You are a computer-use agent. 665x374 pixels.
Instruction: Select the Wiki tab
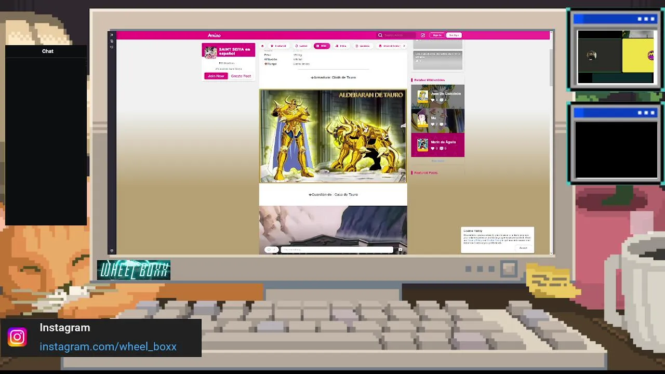click(322, 46)
